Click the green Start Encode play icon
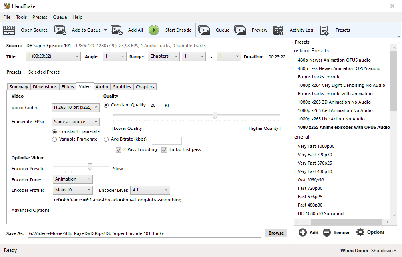Viewport: 402px width, 257px height. coord(154,30)
